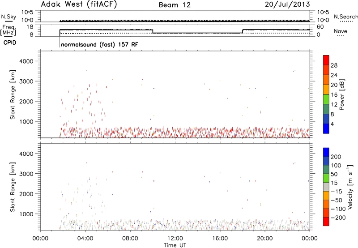Image resolution: width=358 pixels, height=248 pixels.
Task: Click the Power colorbar '28' label
Action: point(334,65)
